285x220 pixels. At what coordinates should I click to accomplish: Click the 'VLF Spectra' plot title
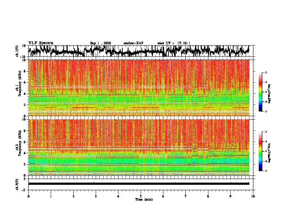(x=41, y=43)
